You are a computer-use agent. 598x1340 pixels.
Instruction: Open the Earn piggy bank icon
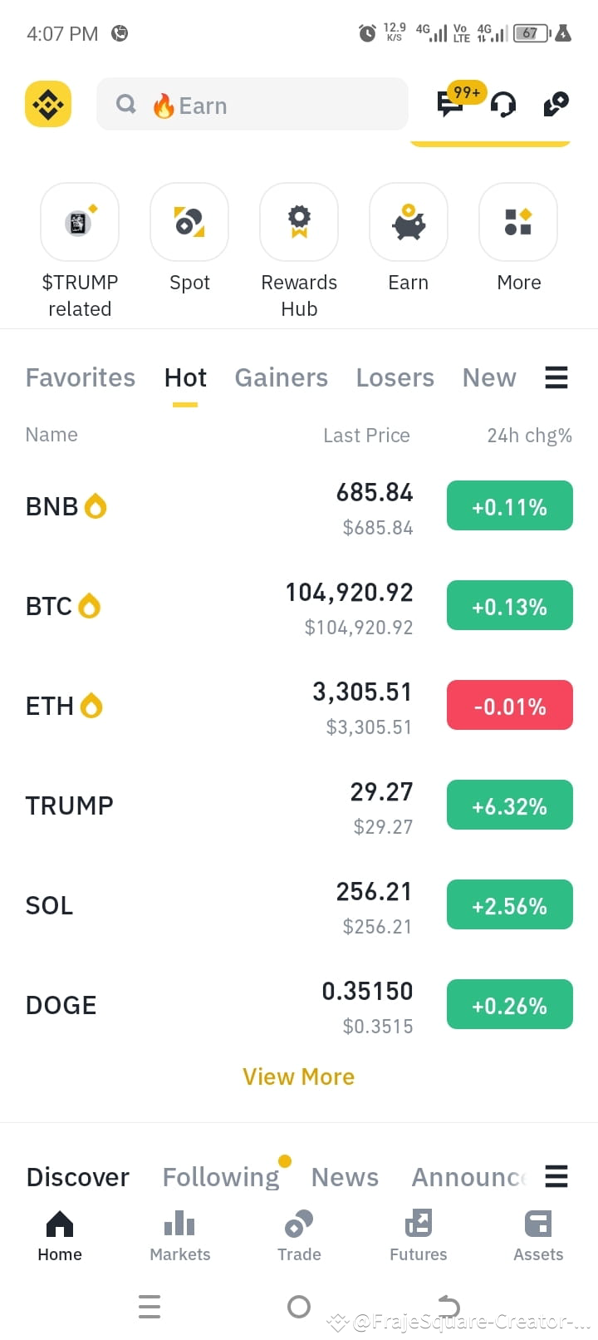click(x=409, y=222)
